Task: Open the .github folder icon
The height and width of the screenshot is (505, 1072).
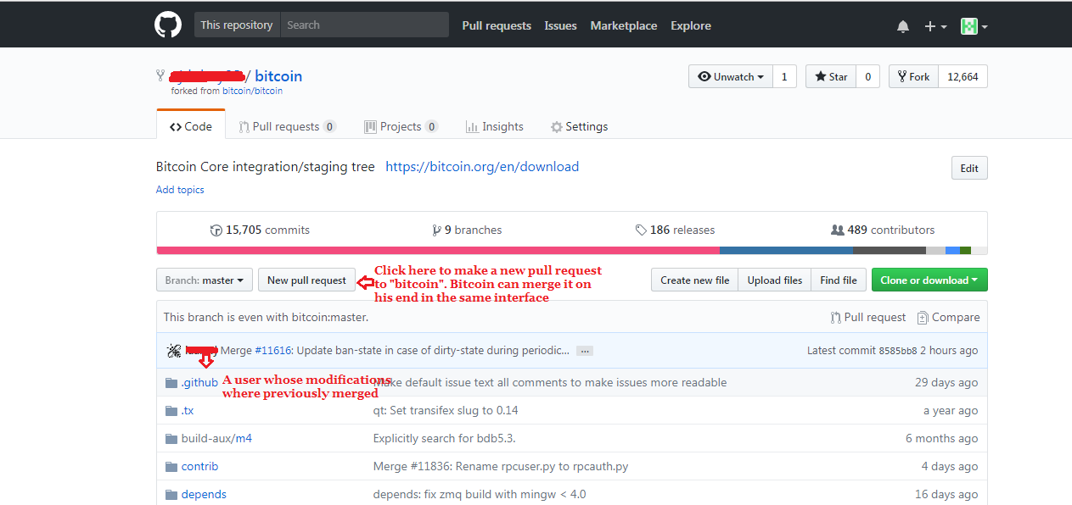Action: (171, 383)
